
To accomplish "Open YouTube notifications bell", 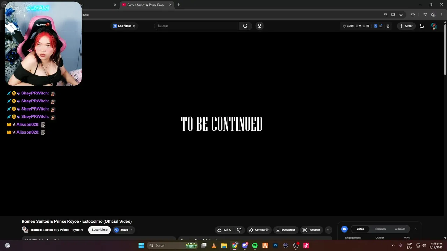I will (422, 26).
